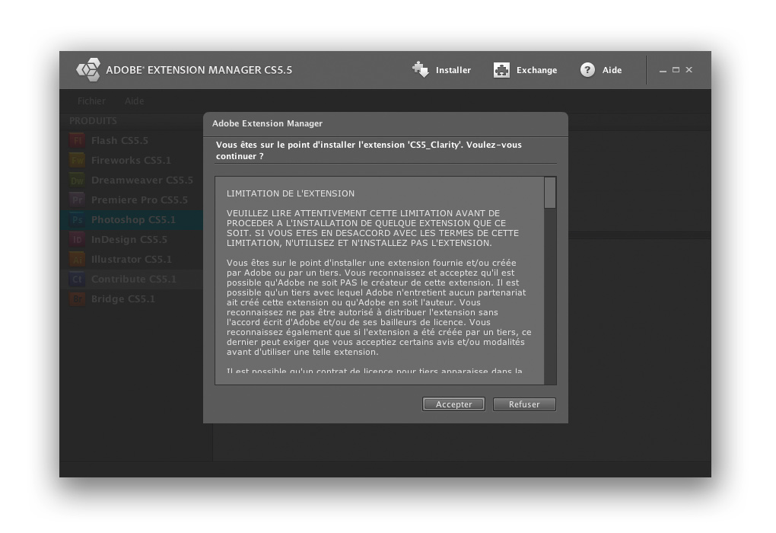
Task: Select the Premiere Pro CS5.5 product icon
Action: (77, 200)
